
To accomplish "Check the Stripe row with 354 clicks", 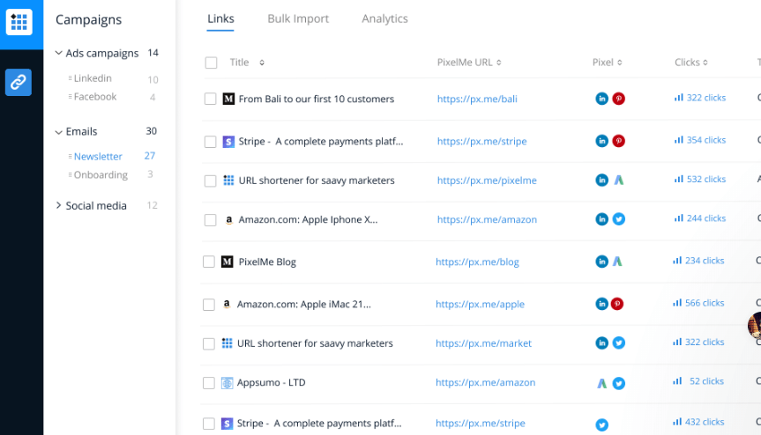I will click(x=210, y=142).
